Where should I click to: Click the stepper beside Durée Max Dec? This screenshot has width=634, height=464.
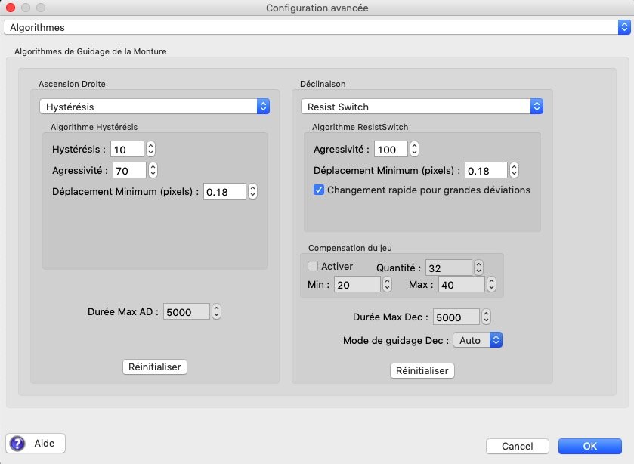pos(487,317)
